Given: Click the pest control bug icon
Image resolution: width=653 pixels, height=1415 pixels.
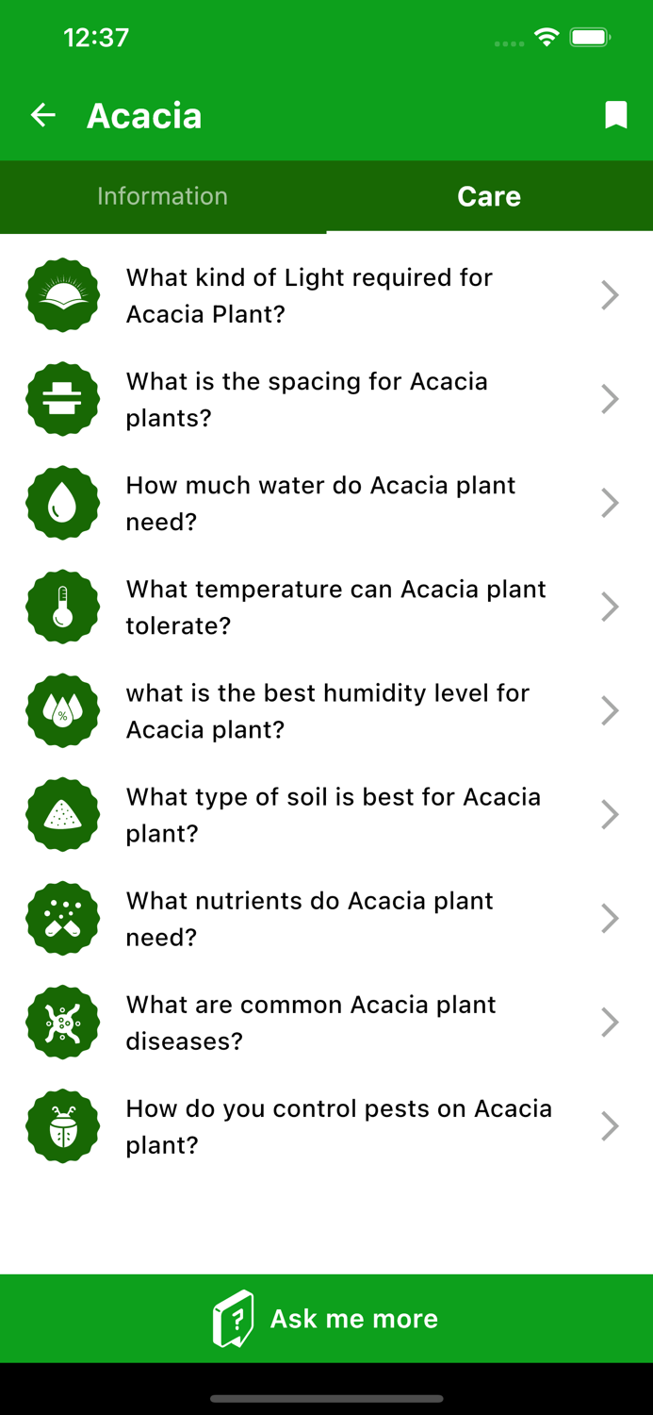Looking at the screenshot, I should point(62,1125).
